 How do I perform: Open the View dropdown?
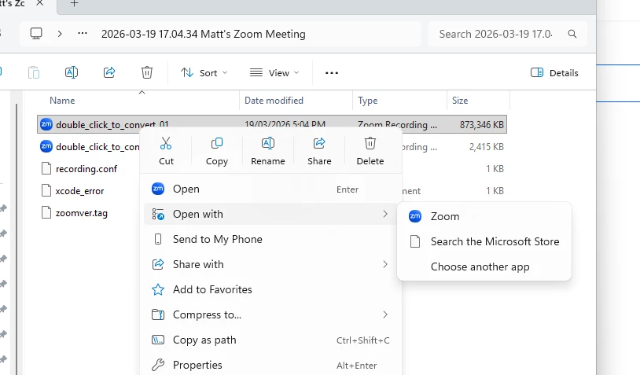coord(274,73)
